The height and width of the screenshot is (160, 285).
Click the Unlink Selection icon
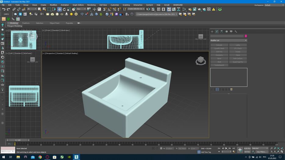click(x=19, y=9)
